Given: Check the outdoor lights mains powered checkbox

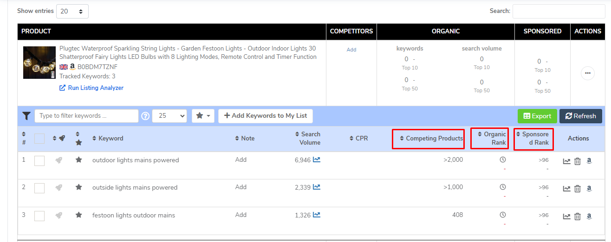Looking at the screenshot, I should coord(39,161).
